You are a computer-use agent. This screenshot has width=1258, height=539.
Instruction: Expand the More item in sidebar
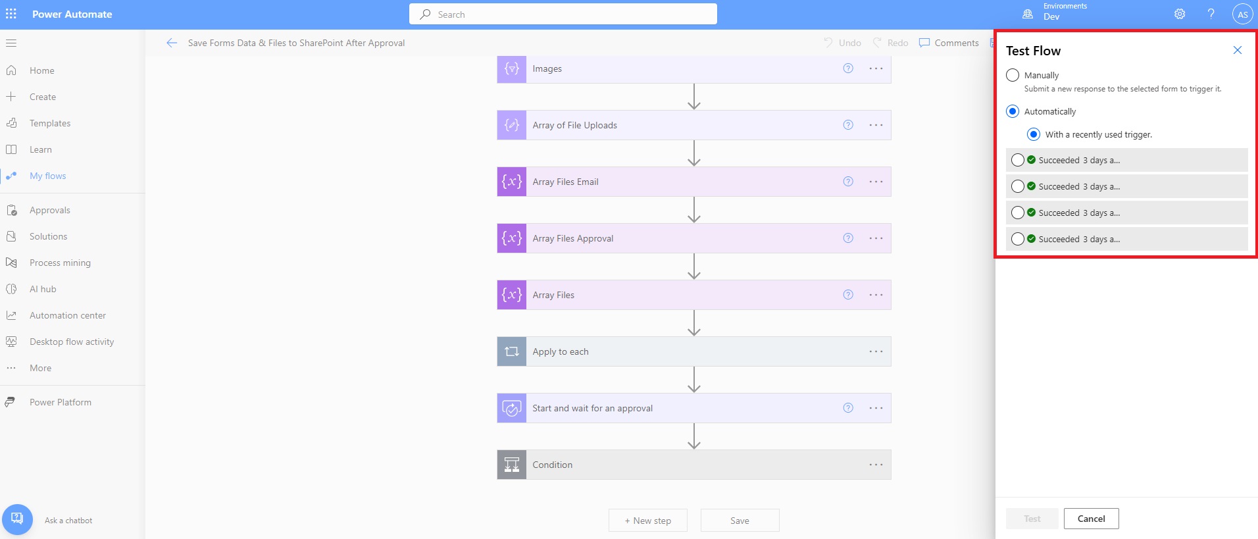pyautogui.click(x=40, y=368)
